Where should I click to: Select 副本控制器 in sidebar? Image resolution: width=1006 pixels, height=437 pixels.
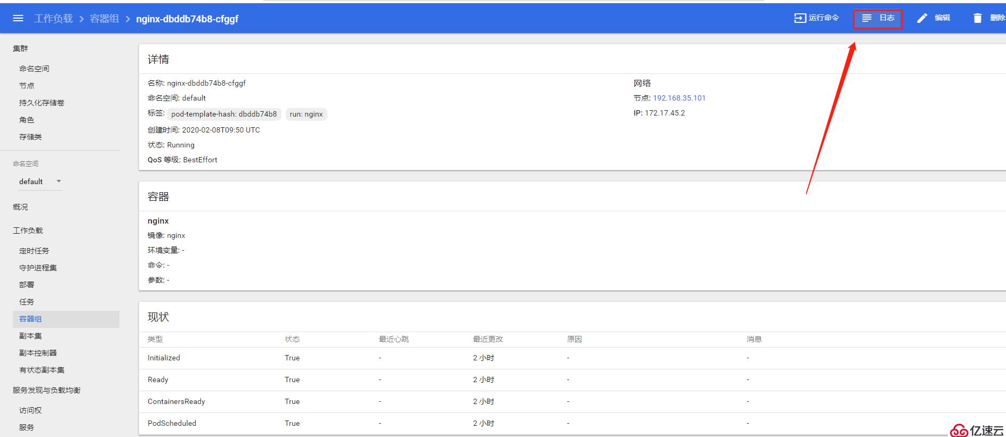[x=38, y=353]
